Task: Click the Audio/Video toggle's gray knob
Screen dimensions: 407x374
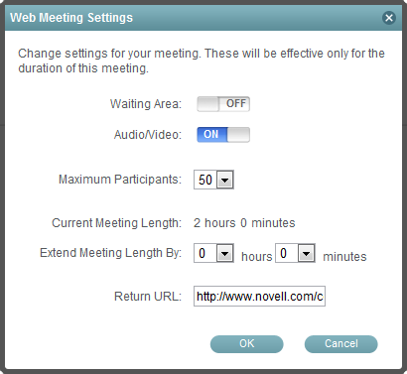Action: [x=238, y=135]
